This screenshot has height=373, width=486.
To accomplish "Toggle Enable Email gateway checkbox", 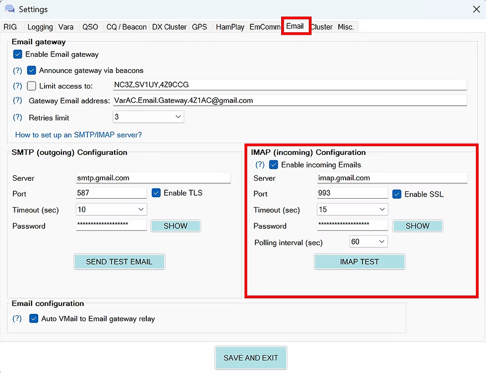I will pos(18,54).
